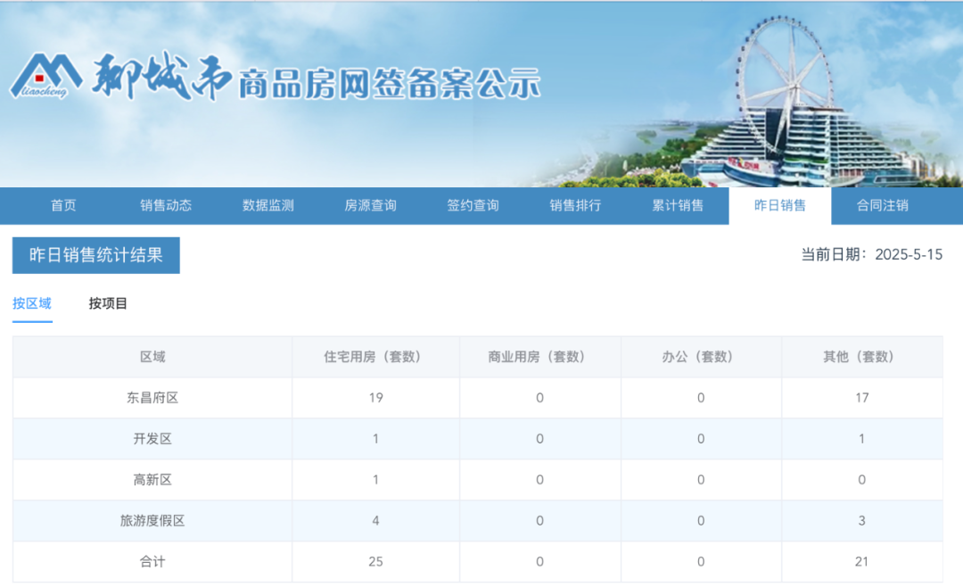Select the 旅游度假区 tourism resort row
Viewport: 963px width, 587px height.
point(152,521)
